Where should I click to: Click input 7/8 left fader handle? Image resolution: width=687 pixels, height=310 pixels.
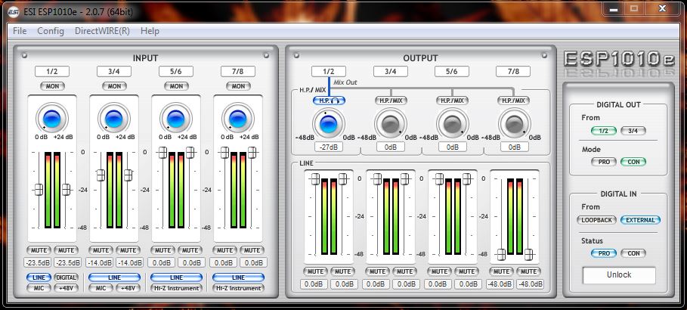pos(224,152)
